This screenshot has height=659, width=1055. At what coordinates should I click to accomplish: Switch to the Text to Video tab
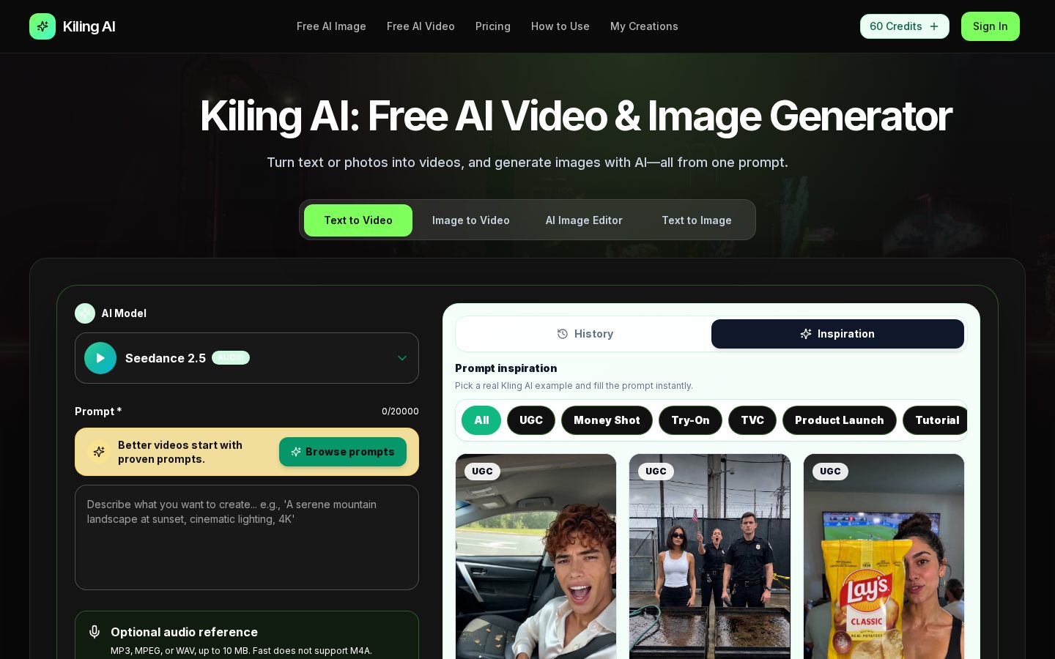click(x=358, y=220)
